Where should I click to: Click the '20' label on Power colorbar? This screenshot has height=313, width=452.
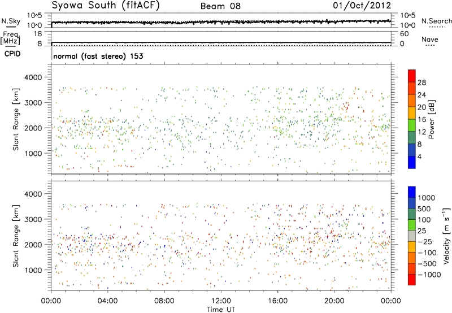coord(421,107)
